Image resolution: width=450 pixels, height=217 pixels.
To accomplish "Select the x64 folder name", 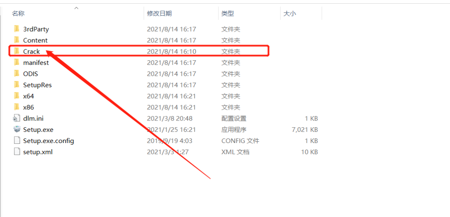I will [x=28, y=96].
